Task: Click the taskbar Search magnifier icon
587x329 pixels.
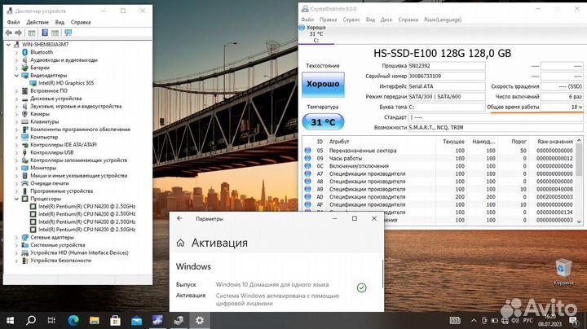Action: pos(31,320)
